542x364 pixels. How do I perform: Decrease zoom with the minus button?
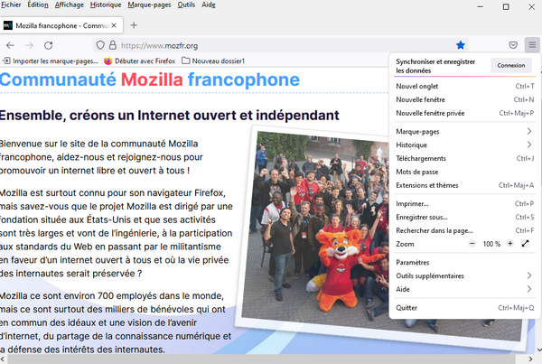click(472, 244)
